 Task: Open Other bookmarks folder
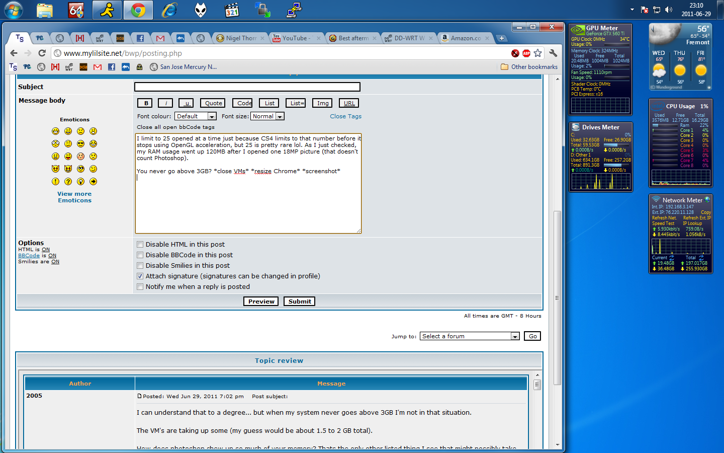click(529, 67)
